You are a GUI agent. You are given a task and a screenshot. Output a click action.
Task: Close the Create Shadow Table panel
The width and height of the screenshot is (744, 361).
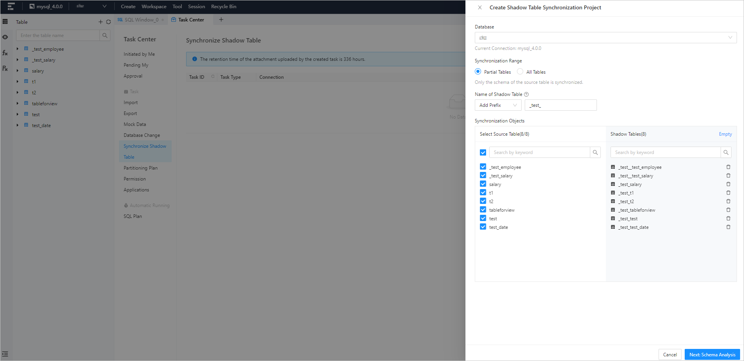click(x=480, y=7)
